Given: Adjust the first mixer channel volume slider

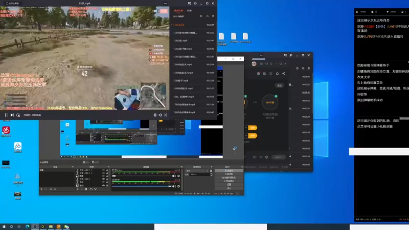Looking at the screenshot, I should 142,176.
